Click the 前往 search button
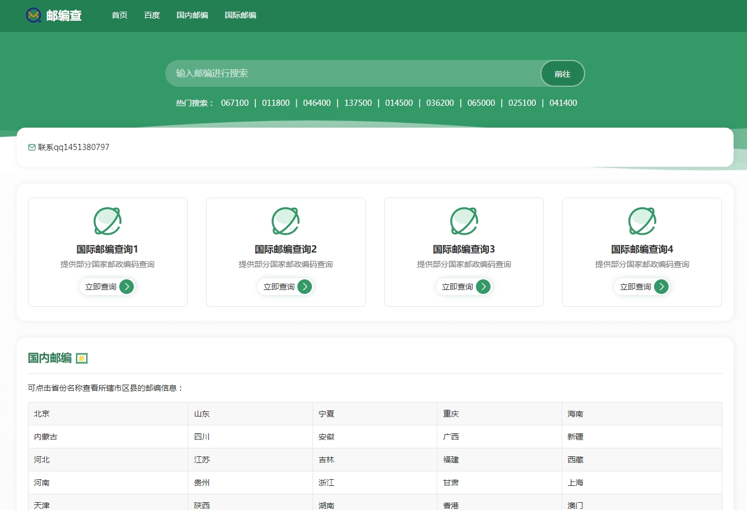The height and width of the screenshot is (510, 747). [x=563, y=73]
